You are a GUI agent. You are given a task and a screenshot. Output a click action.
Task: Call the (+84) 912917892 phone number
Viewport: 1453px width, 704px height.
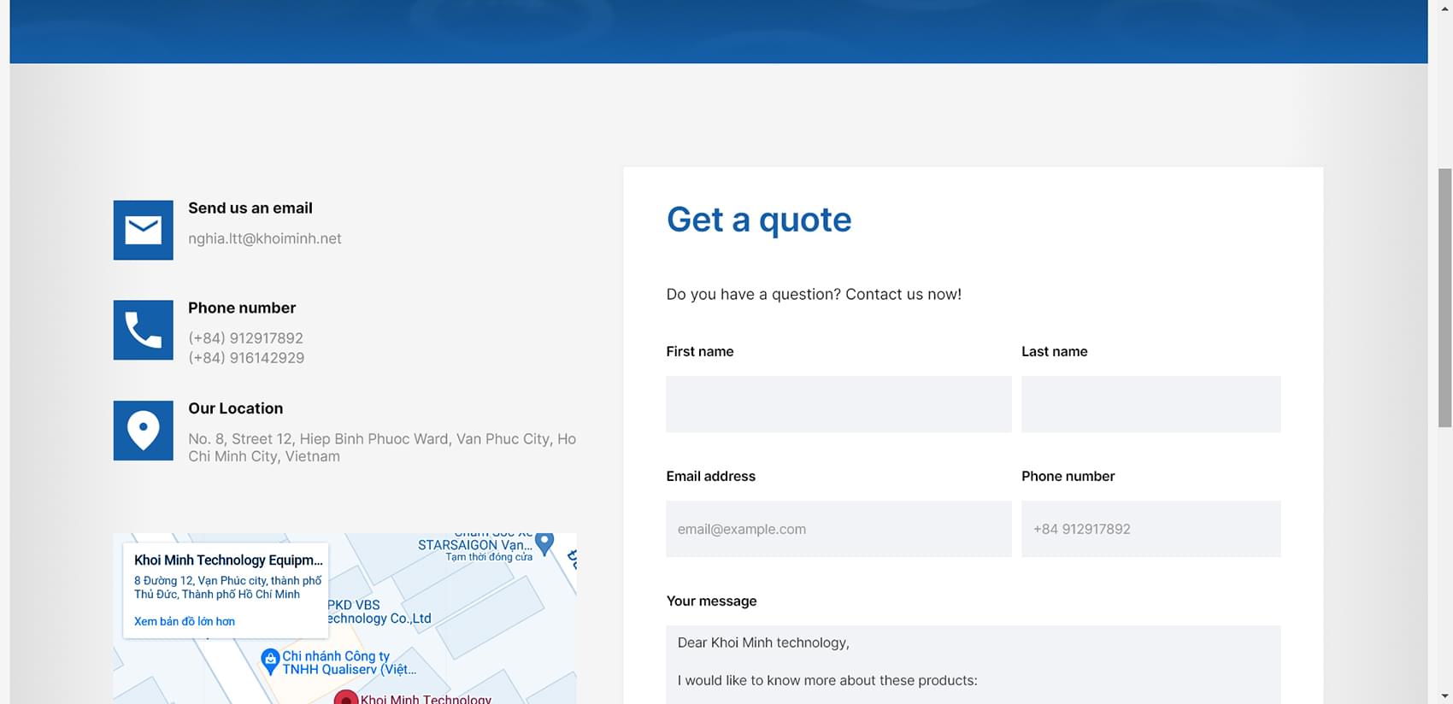point(245,338)
